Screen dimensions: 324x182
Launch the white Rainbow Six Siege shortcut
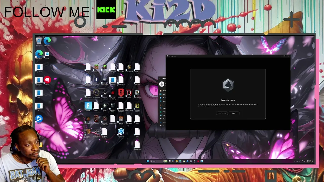pos(96,81)
